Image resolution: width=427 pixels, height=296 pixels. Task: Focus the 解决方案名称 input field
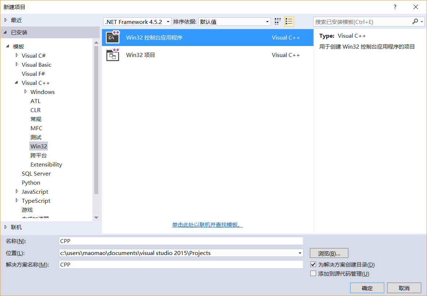181,264
